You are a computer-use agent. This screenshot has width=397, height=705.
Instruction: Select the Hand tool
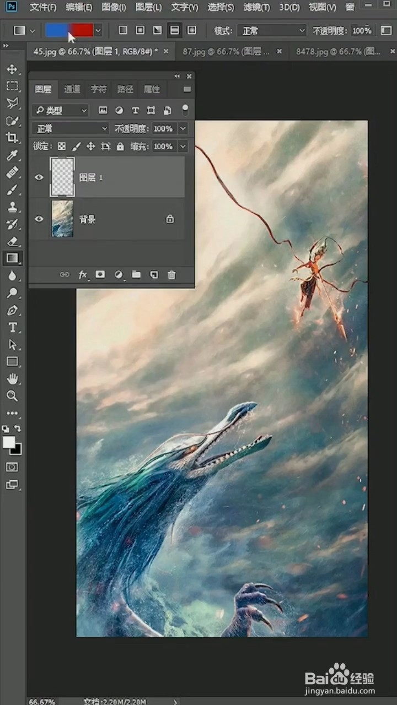[12, 378]
